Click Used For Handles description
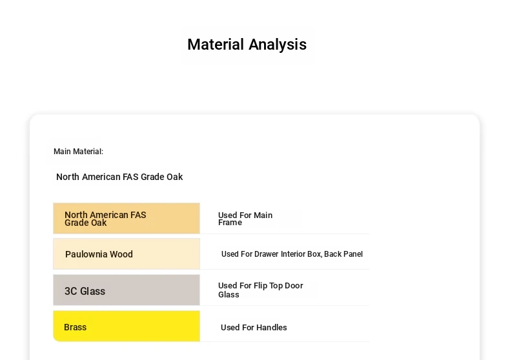This screenshot has height=360, width=510. click(x=254, y=328)
